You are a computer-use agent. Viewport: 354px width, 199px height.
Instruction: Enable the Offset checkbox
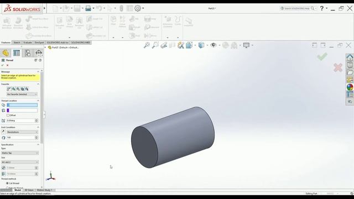(8, 116)
